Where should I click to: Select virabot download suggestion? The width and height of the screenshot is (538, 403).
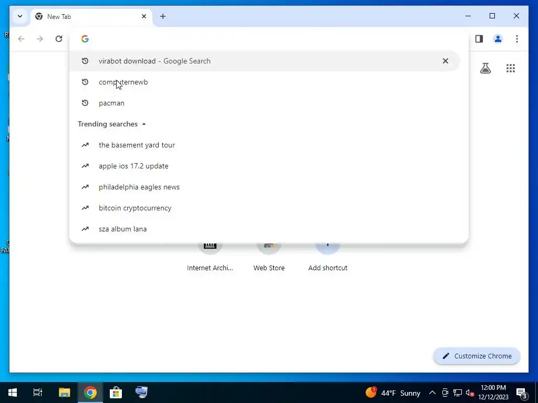(x=264, y=61)
